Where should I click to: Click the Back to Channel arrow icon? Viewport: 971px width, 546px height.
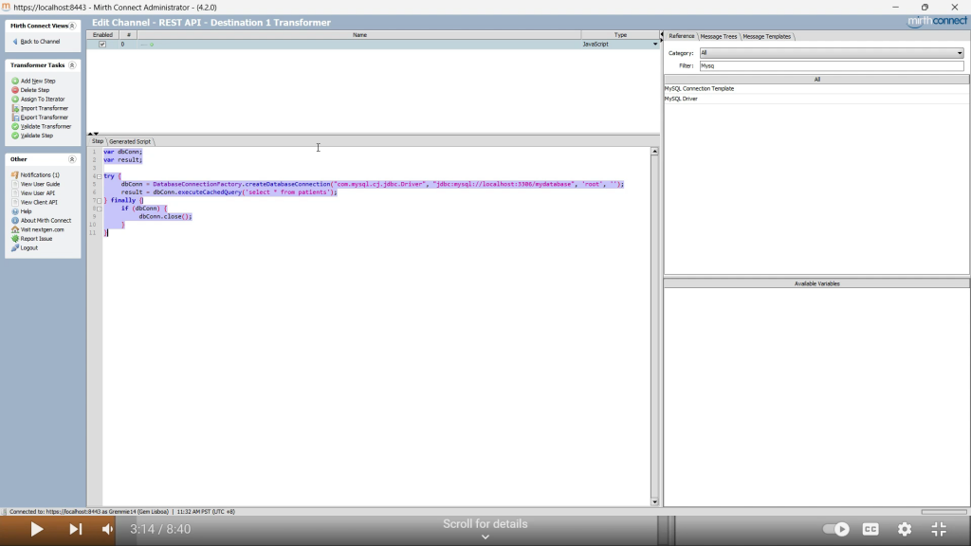[x=15, y=42]
